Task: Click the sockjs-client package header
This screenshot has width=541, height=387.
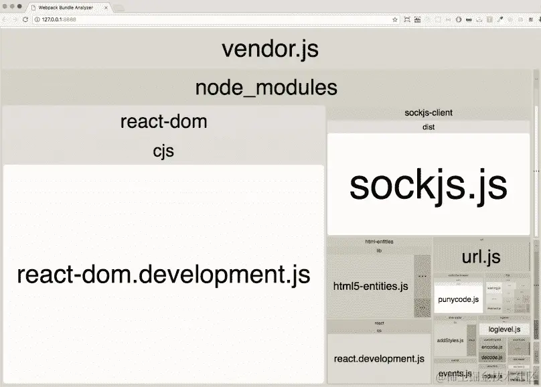Action: pos(429,112)
